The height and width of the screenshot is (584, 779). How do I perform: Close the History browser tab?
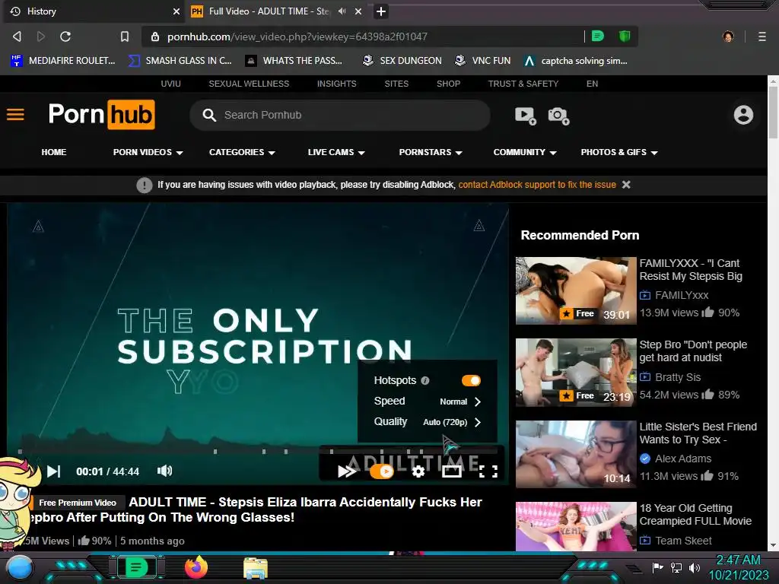pyautogui.click(x=176, y=11)
